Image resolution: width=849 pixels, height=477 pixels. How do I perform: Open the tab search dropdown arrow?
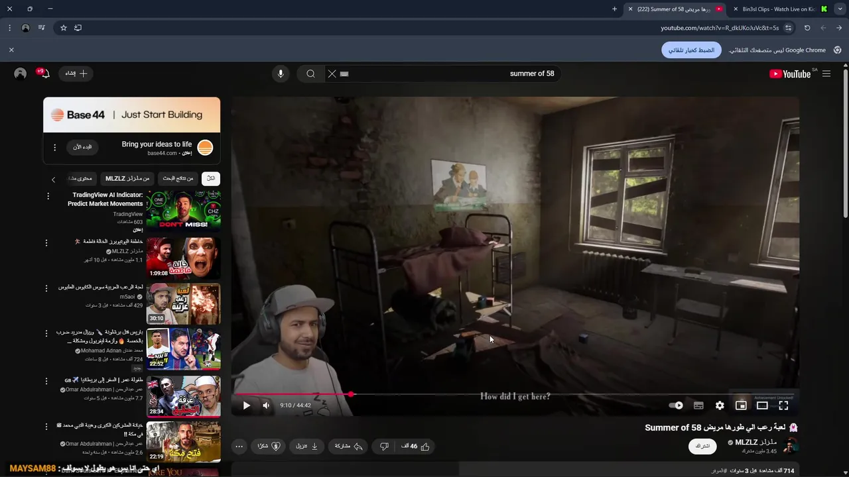coord(840,9)
